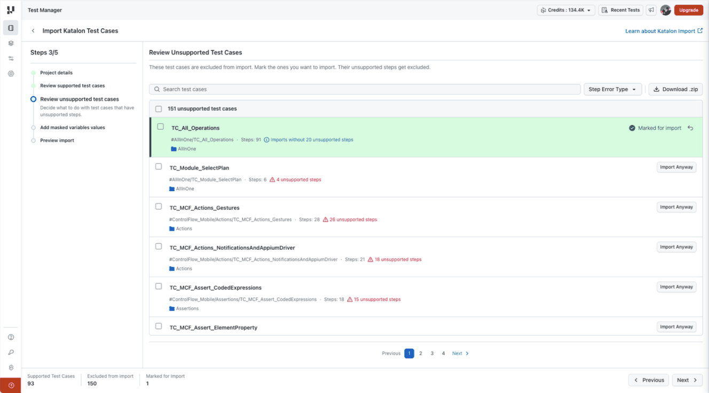Viewport: 709px width, 393px height.
Task: Click the app logo in top-left corner
Action: click(11, 10)
